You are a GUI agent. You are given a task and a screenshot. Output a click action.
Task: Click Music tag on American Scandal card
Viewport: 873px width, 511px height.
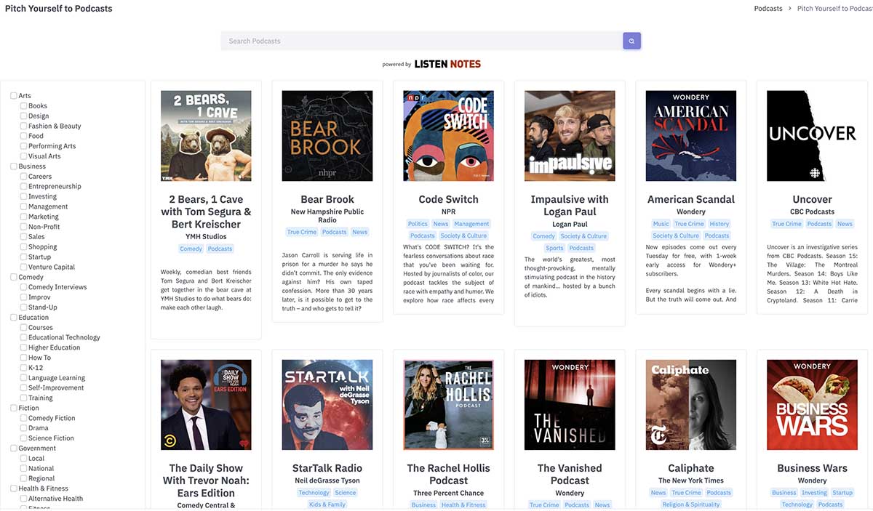point(661,224)
